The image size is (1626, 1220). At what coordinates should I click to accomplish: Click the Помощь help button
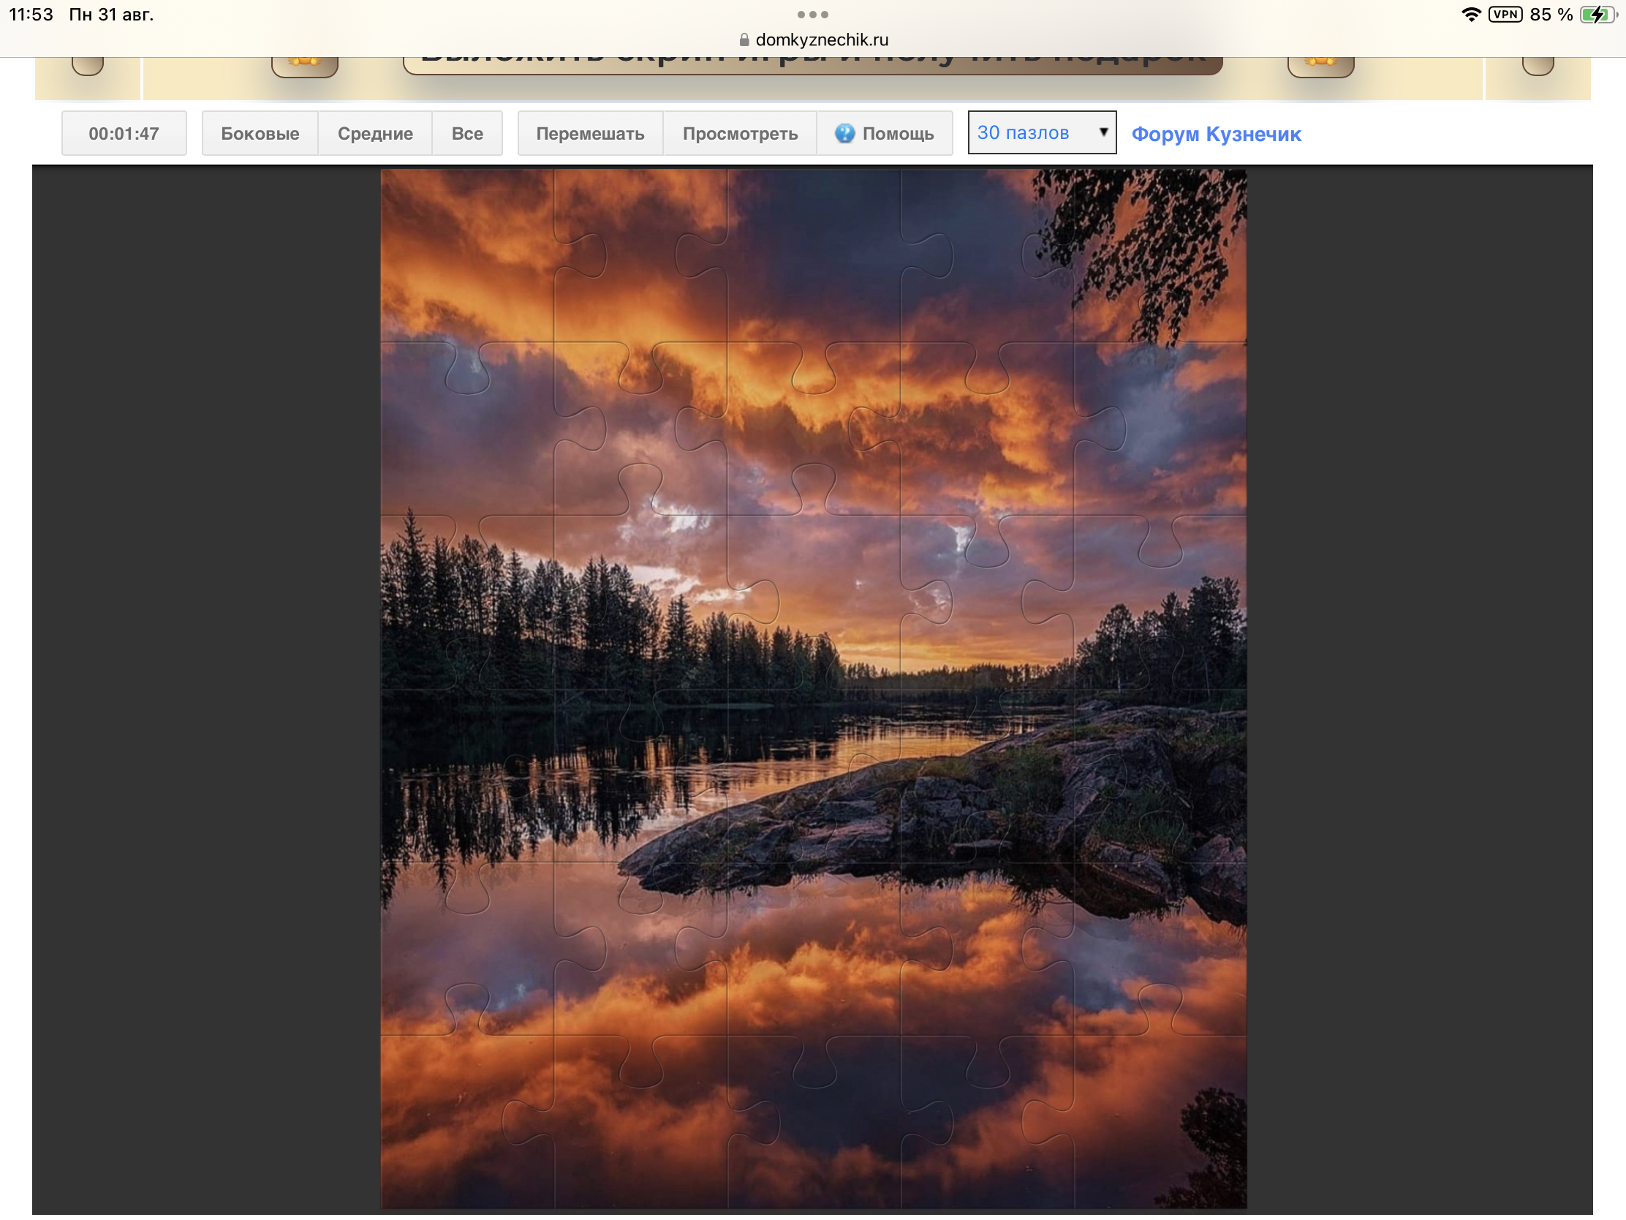885,133
